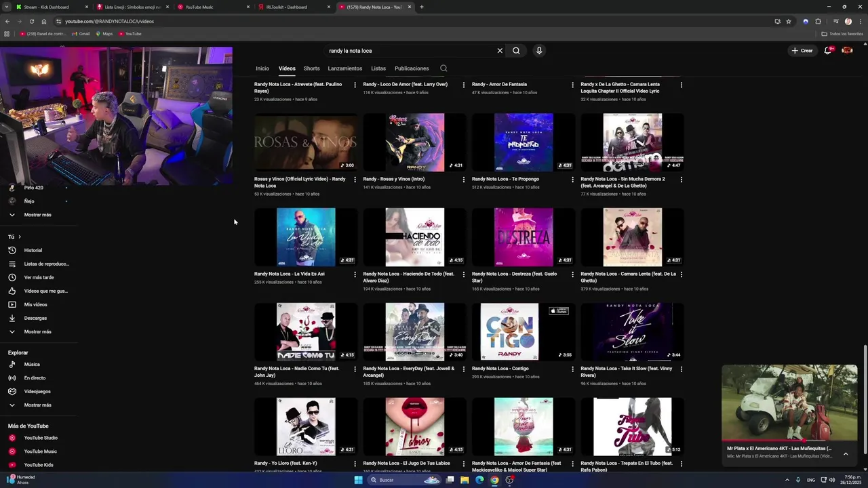Switch to Shorts channel tab
The image size is (868, 488).
(311, 68)
